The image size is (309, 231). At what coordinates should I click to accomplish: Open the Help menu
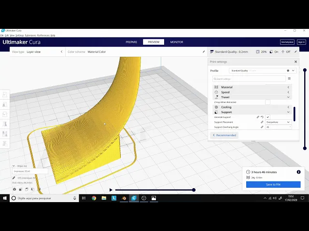(x=53, y=35)
